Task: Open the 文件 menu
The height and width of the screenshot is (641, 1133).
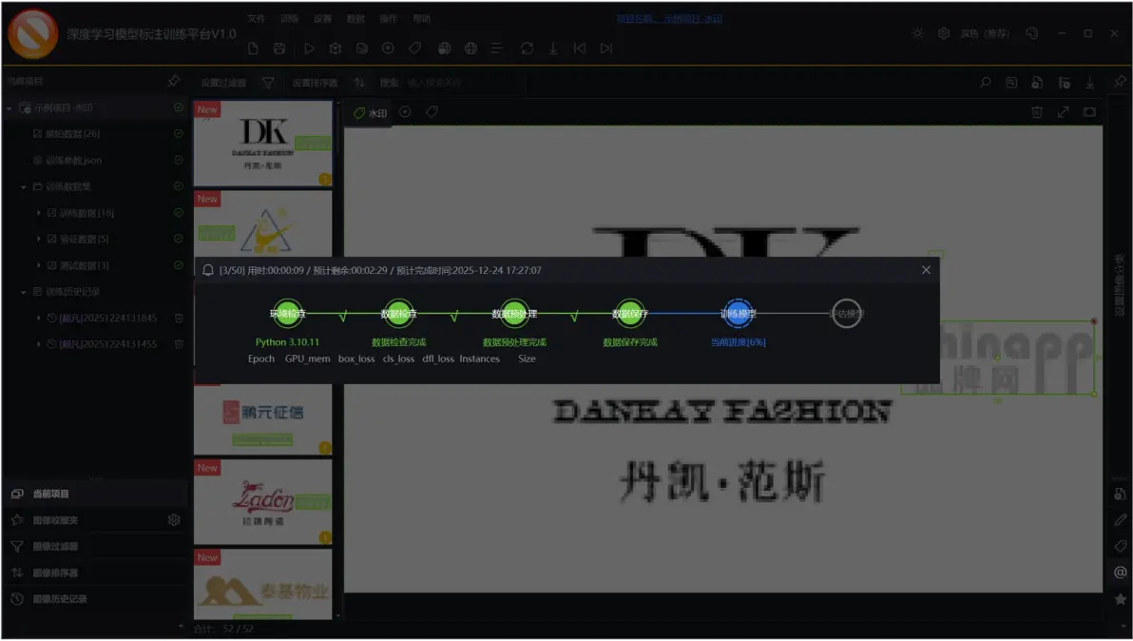Action: (x=256, y=19)
